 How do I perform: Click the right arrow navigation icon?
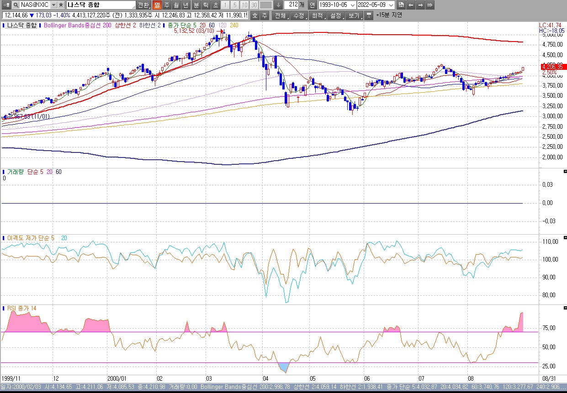point(420,5)
